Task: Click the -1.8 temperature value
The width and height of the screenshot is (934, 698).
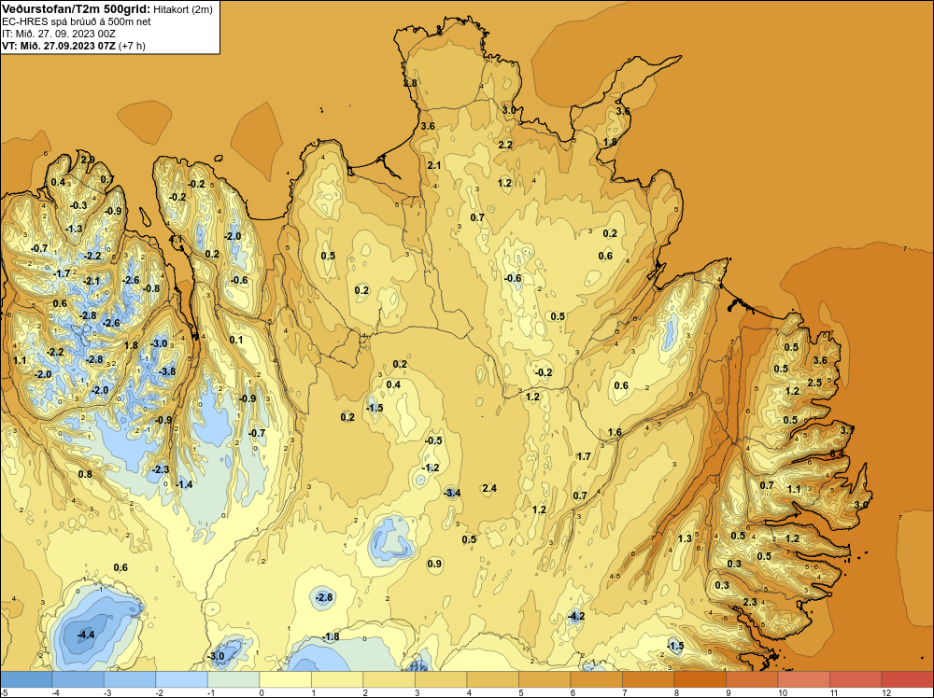Action: 331,636
